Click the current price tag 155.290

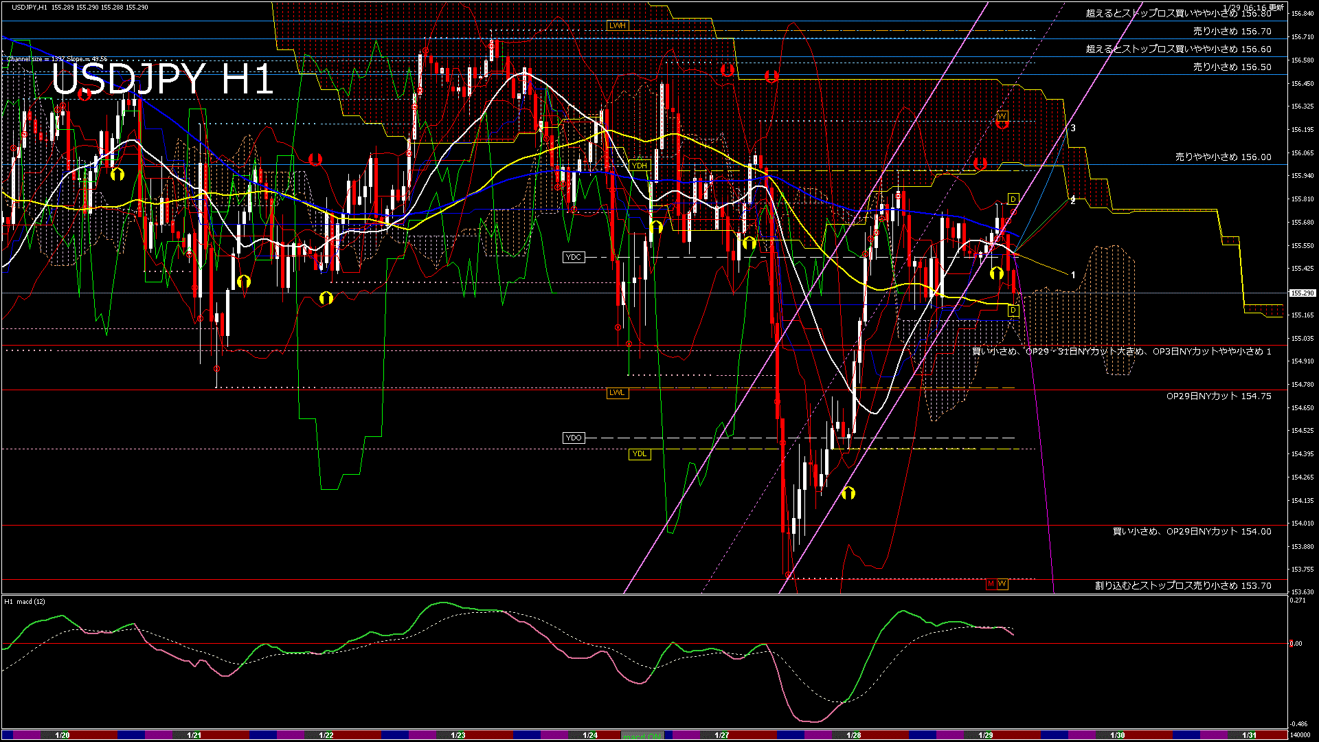(1301, 293)
